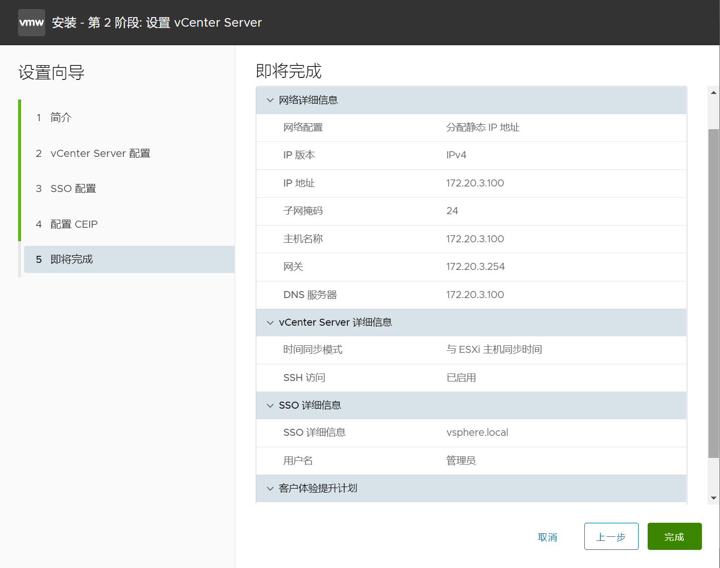Click the VMware logo in the header
This screenshot has height=568, width=720.
[32, 23]
